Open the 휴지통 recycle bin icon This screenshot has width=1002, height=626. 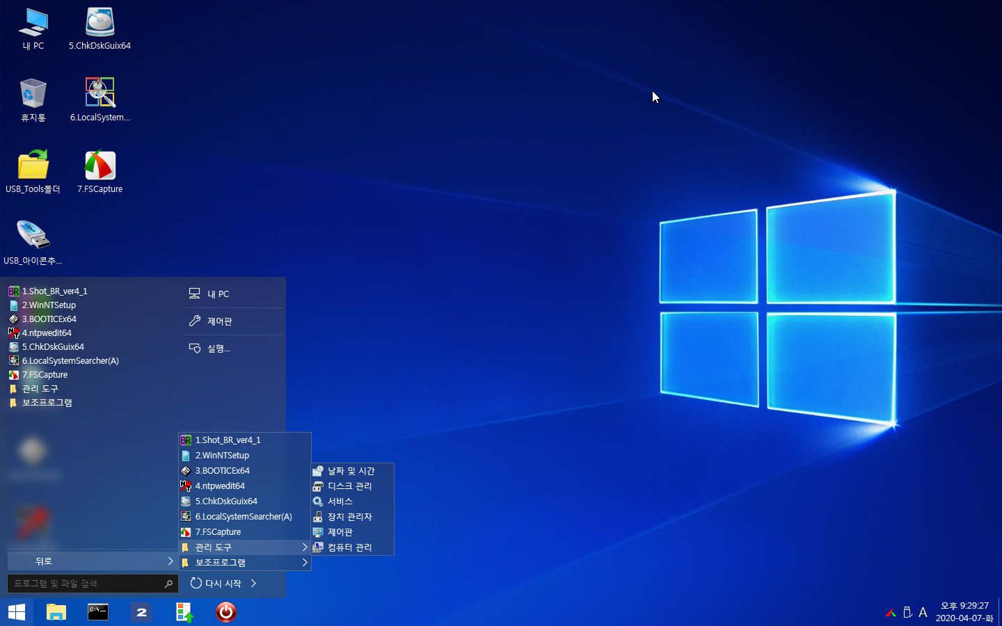pos(33,100)
